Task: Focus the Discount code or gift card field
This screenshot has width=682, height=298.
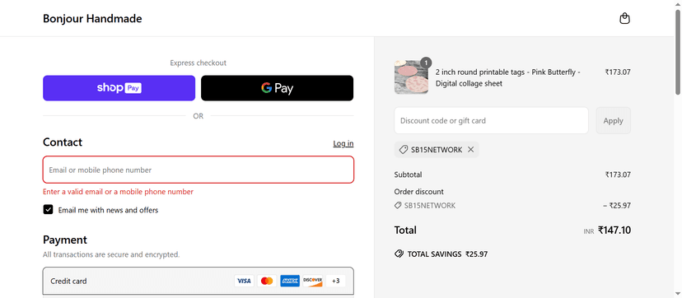Action: (x=492, y=121)
